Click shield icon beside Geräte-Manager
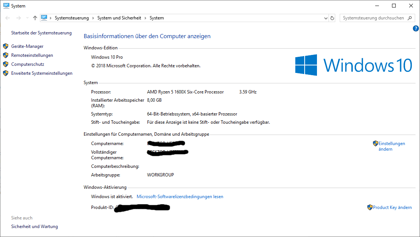Viewport: 420px width, 237px height. pyautogui.click(x=6, y=46)
